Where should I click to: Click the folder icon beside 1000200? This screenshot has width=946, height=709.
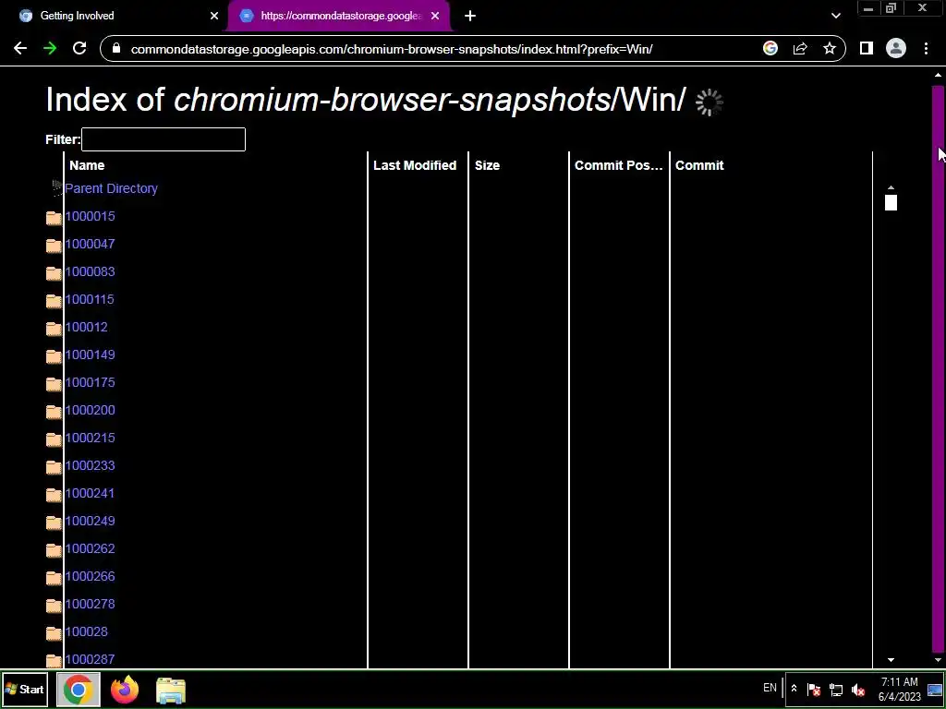pos(54,412)
